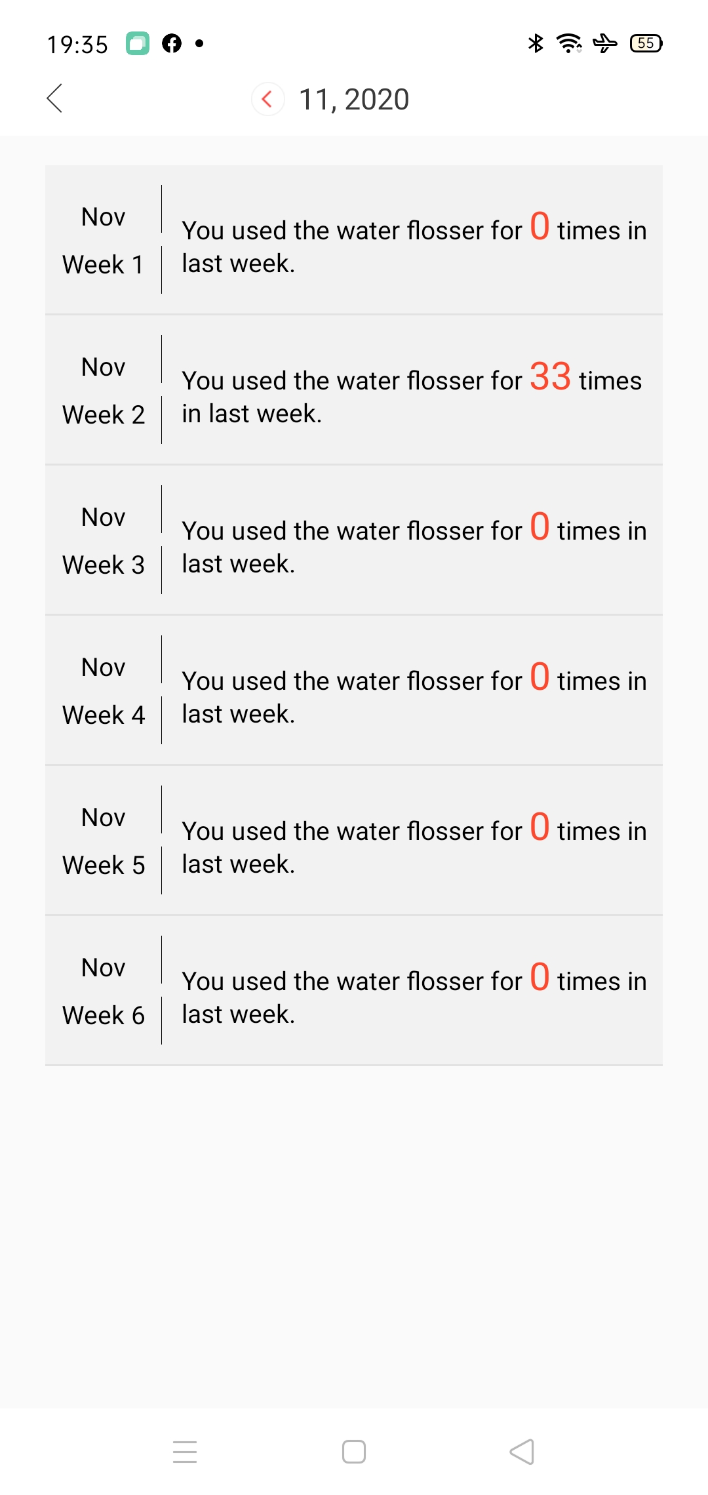
Task: Select the Nov Week 4 record
Action: click(354, 690)
